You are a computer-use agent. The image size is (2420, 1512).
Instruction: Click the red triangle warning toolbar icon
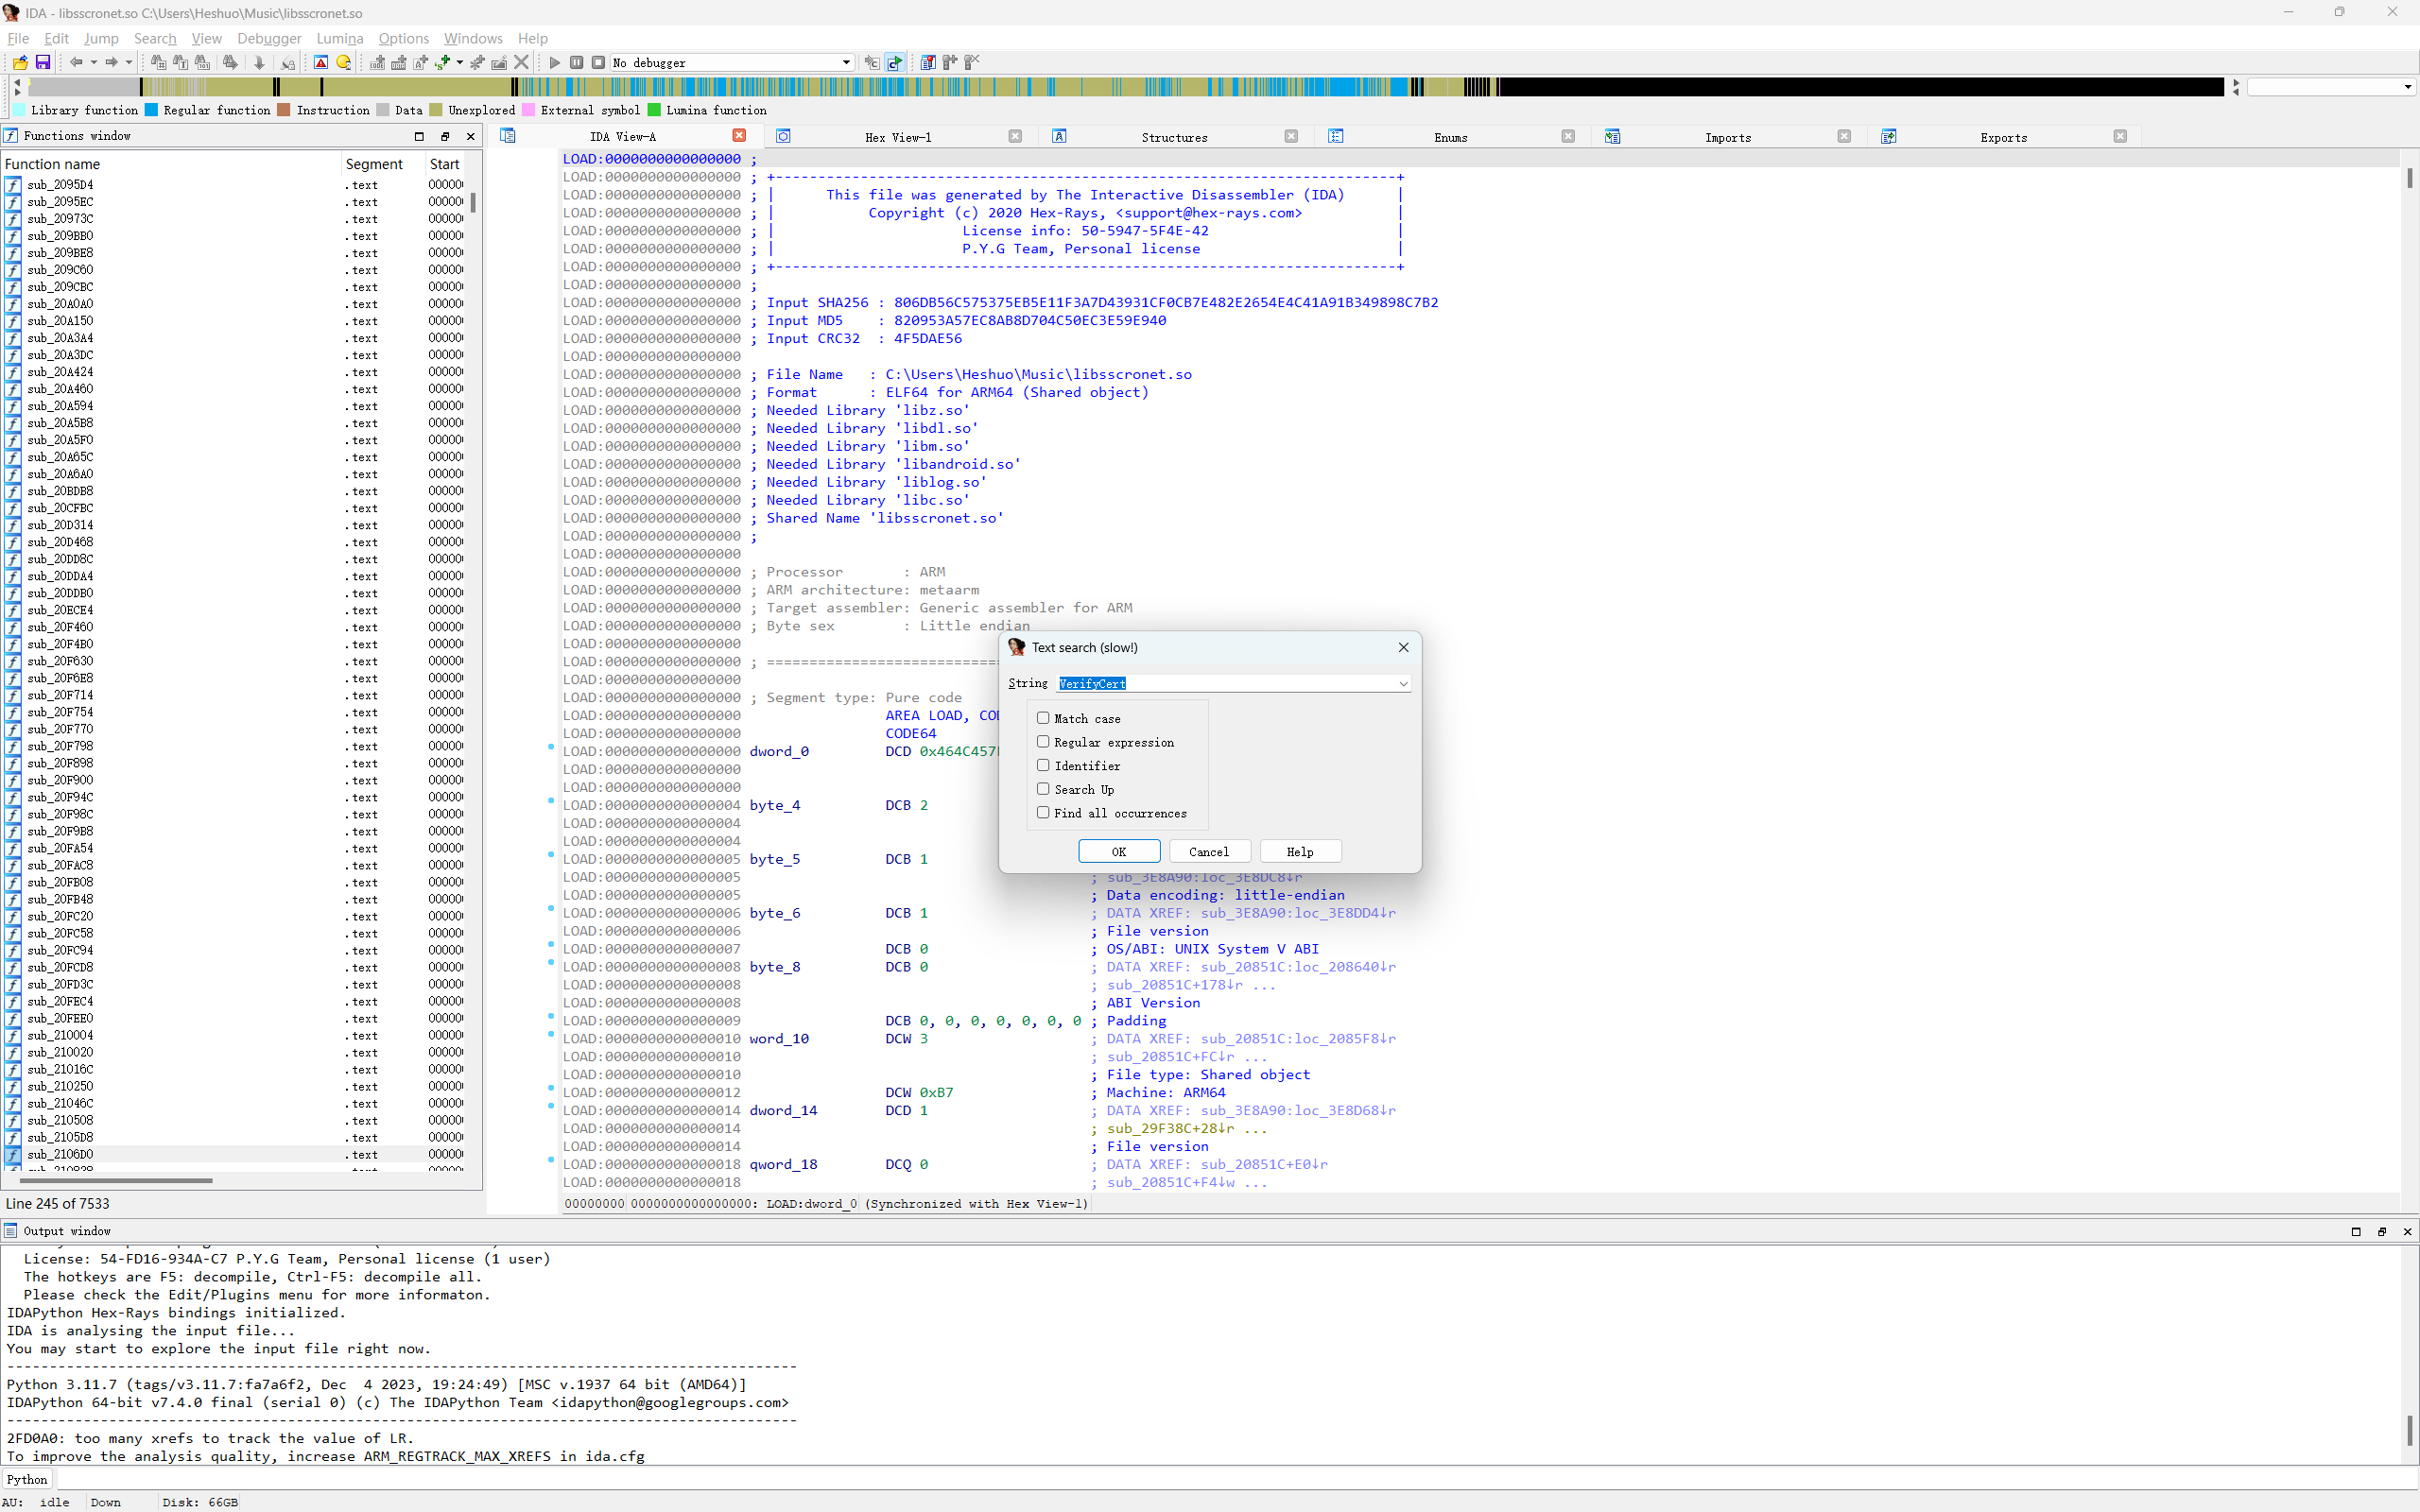click(321, 62)
